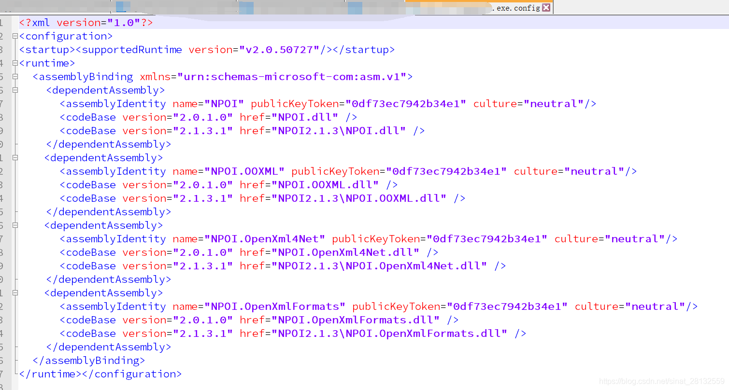Click culture "neutral" on the NPOI.OOXML line
This screenshot has height=390, width=729.
tap(595, 171)
